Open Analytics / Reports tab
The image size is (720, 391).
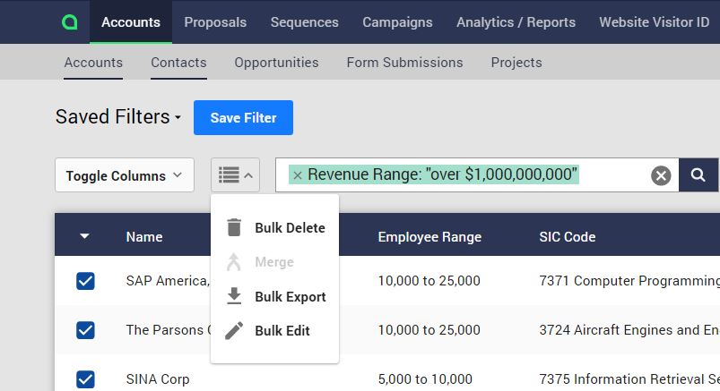(x=516, y=22)
